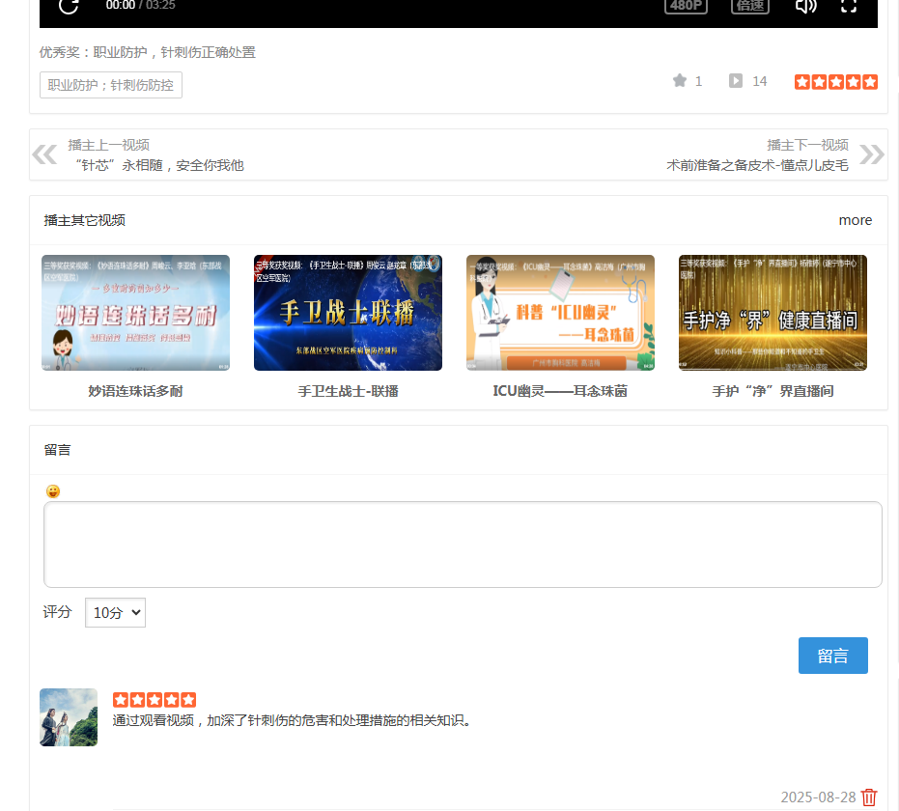Open the 倍速 playback speed menu
Viewport: 899px width, 811px height.
click(x=750, y=6)
